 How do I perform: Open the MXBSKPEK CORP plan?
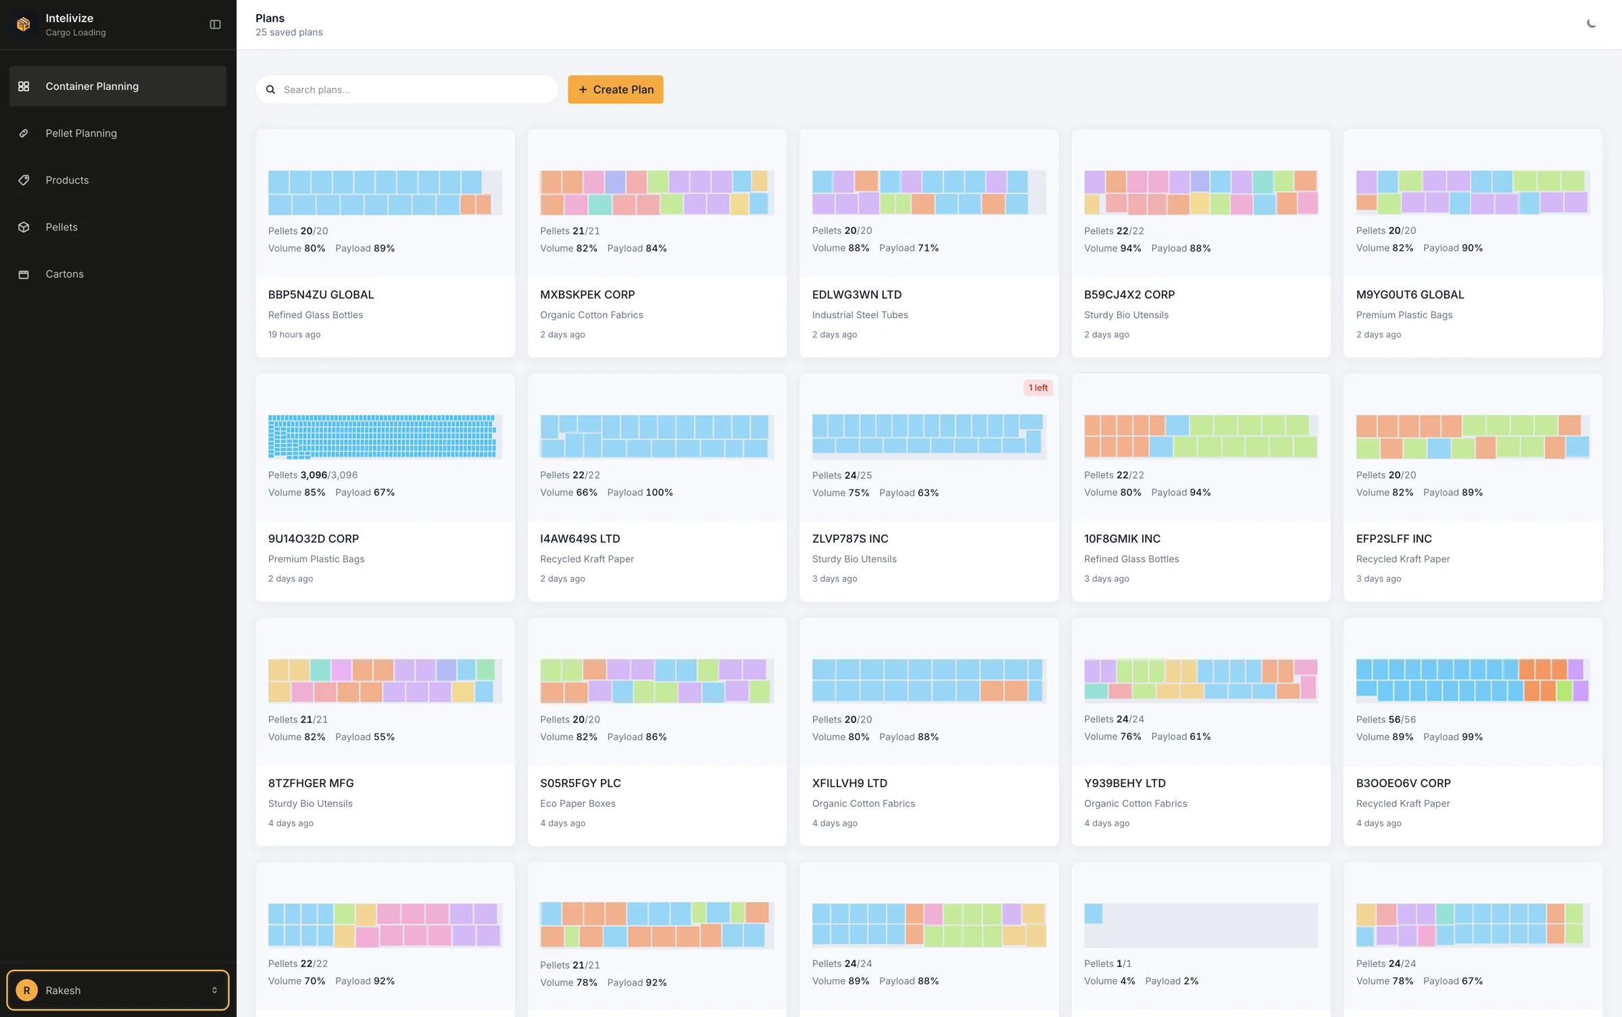point(657,243)
